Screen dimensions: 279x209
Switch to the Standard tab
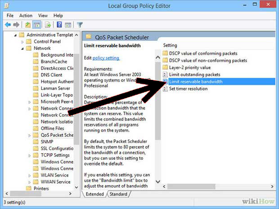(118, 194)
